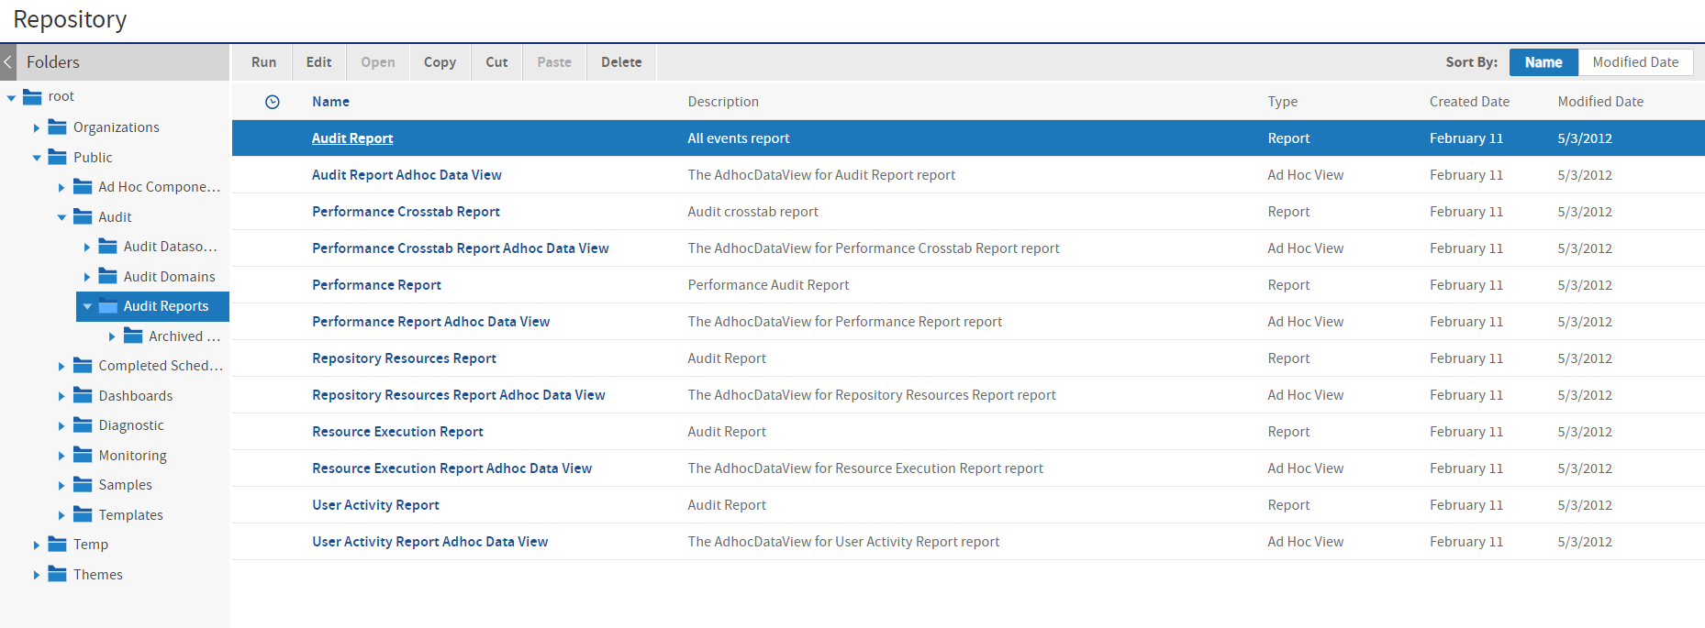This screenshot has height=628, width=1705.
Task: Expand the Themes folder arrow
Action: (37, 575)
